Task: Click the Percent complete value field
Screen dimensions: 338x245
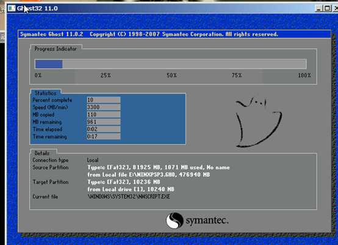Action: point(104,100)
